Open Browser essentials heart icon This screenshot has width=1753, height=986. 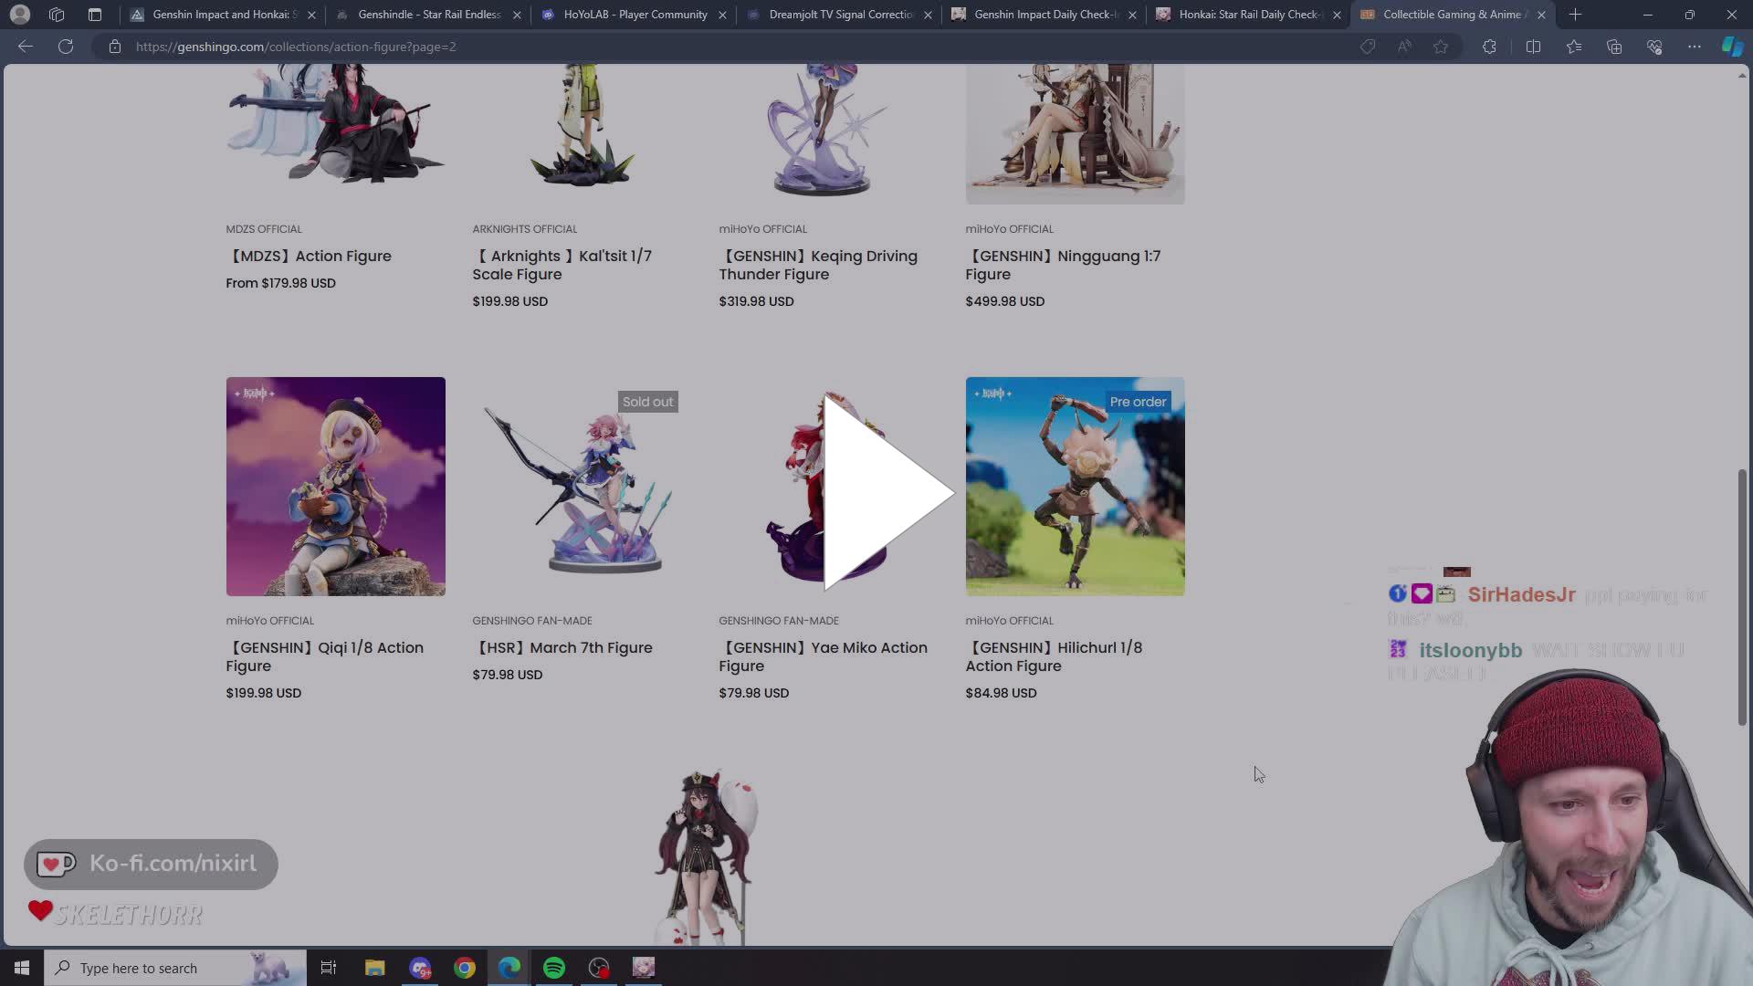(1654, 47)
